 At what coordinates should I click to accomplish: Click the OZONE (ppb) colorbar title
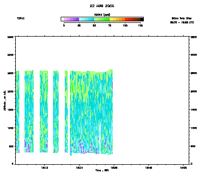102,15
